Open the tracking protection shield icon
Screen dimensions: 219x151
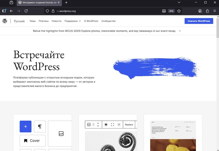tap(47, 11)
